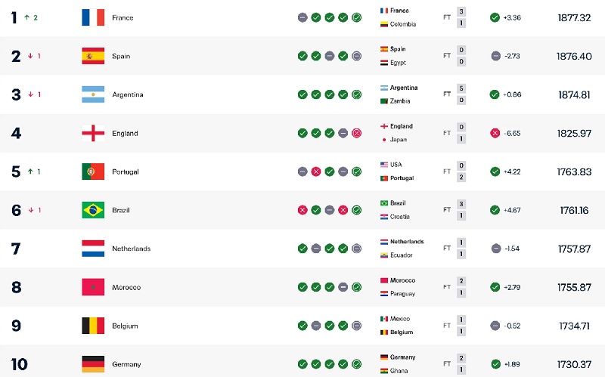605x377 pixels.
Task: Open the Netherlands team name beside rank 7
Action: [131, 249]
